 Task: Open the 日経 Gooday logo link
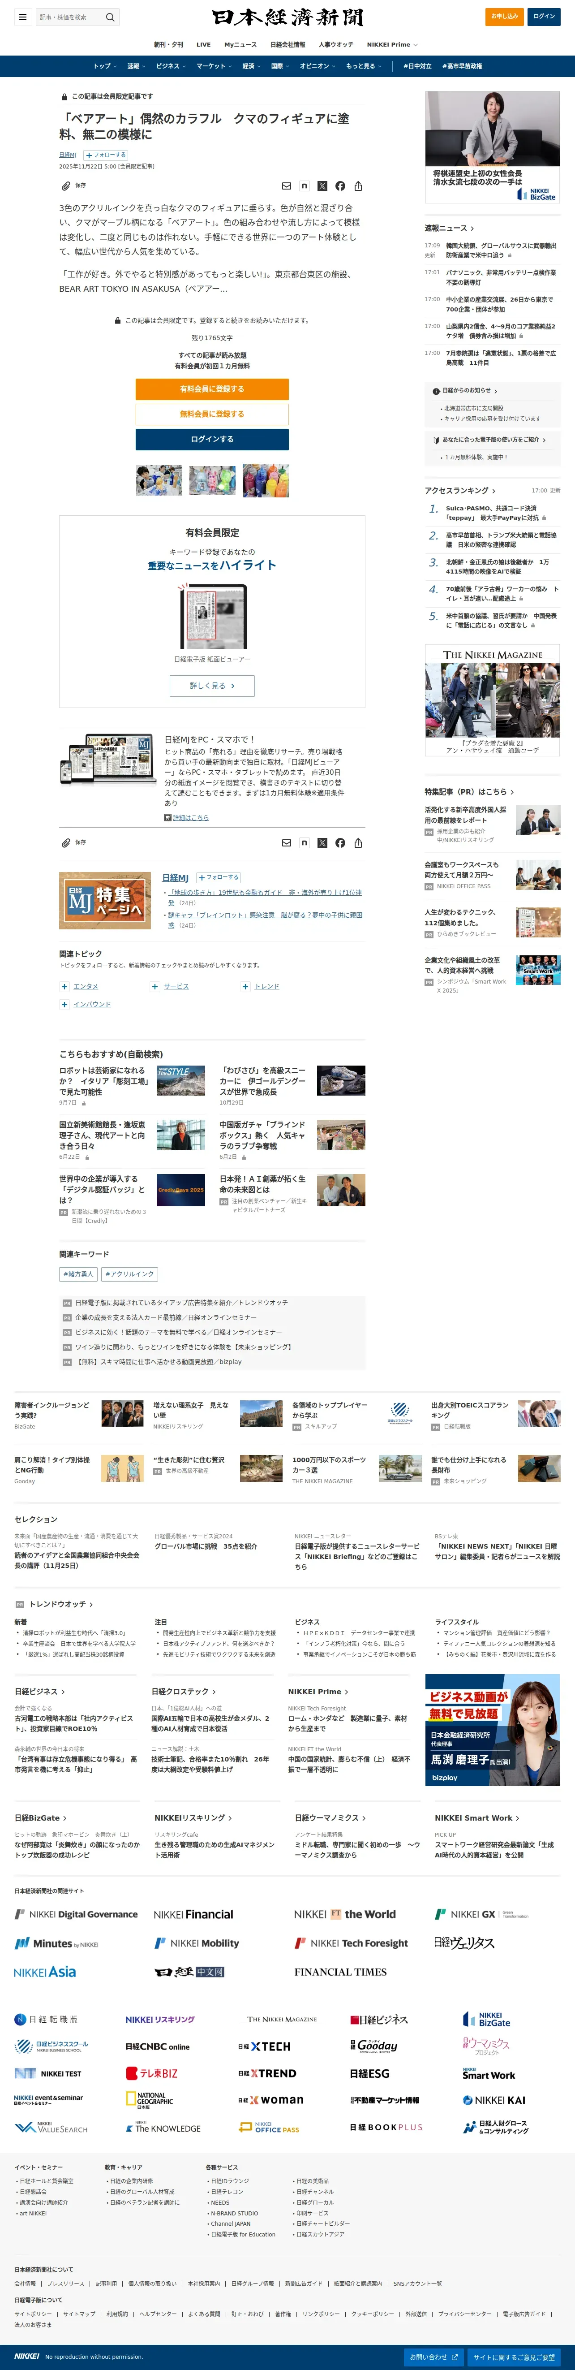(x=374, y=2046)
